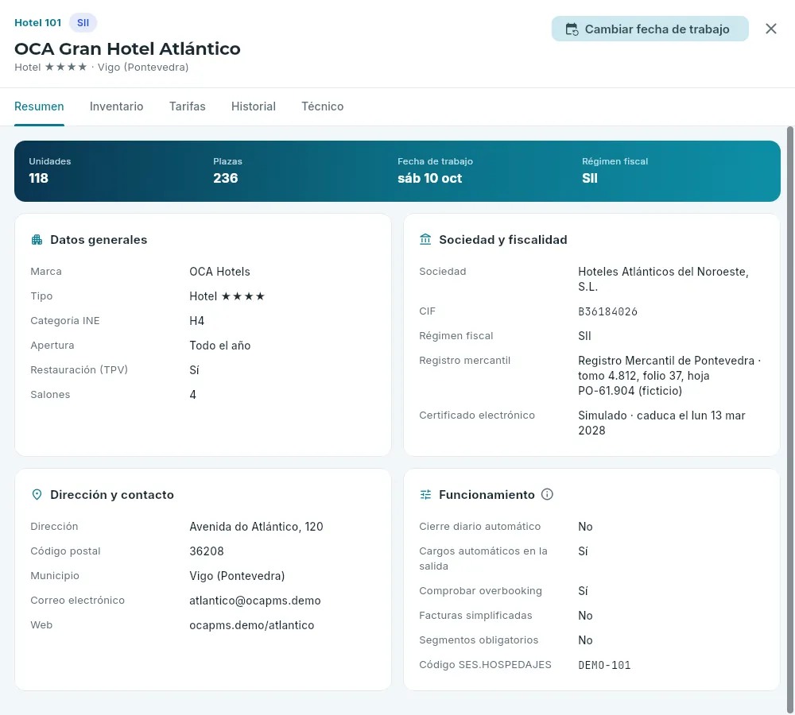Click the Marca value OCA Hotels

(219, 272)
